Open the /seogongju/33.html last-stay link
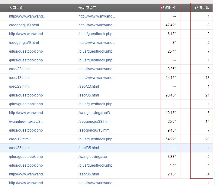This screenshot has height=186, width=215. (94, 122)
